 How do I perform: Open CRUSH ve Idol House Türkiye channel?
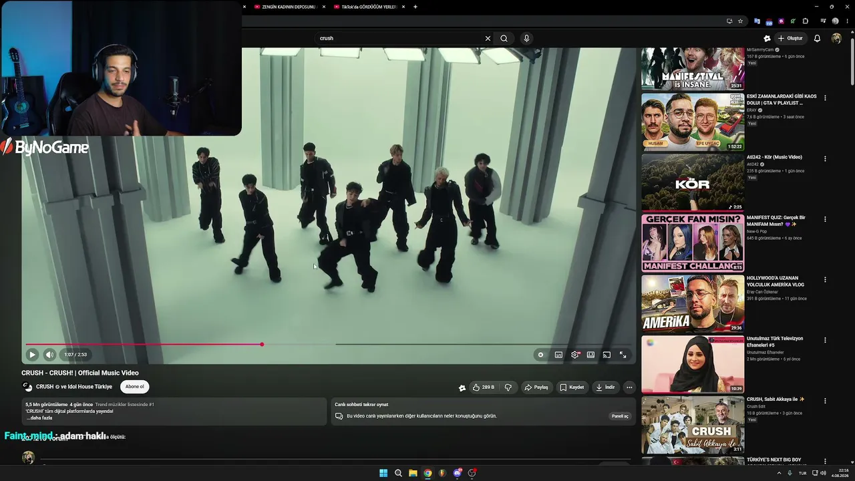point(74,387)
